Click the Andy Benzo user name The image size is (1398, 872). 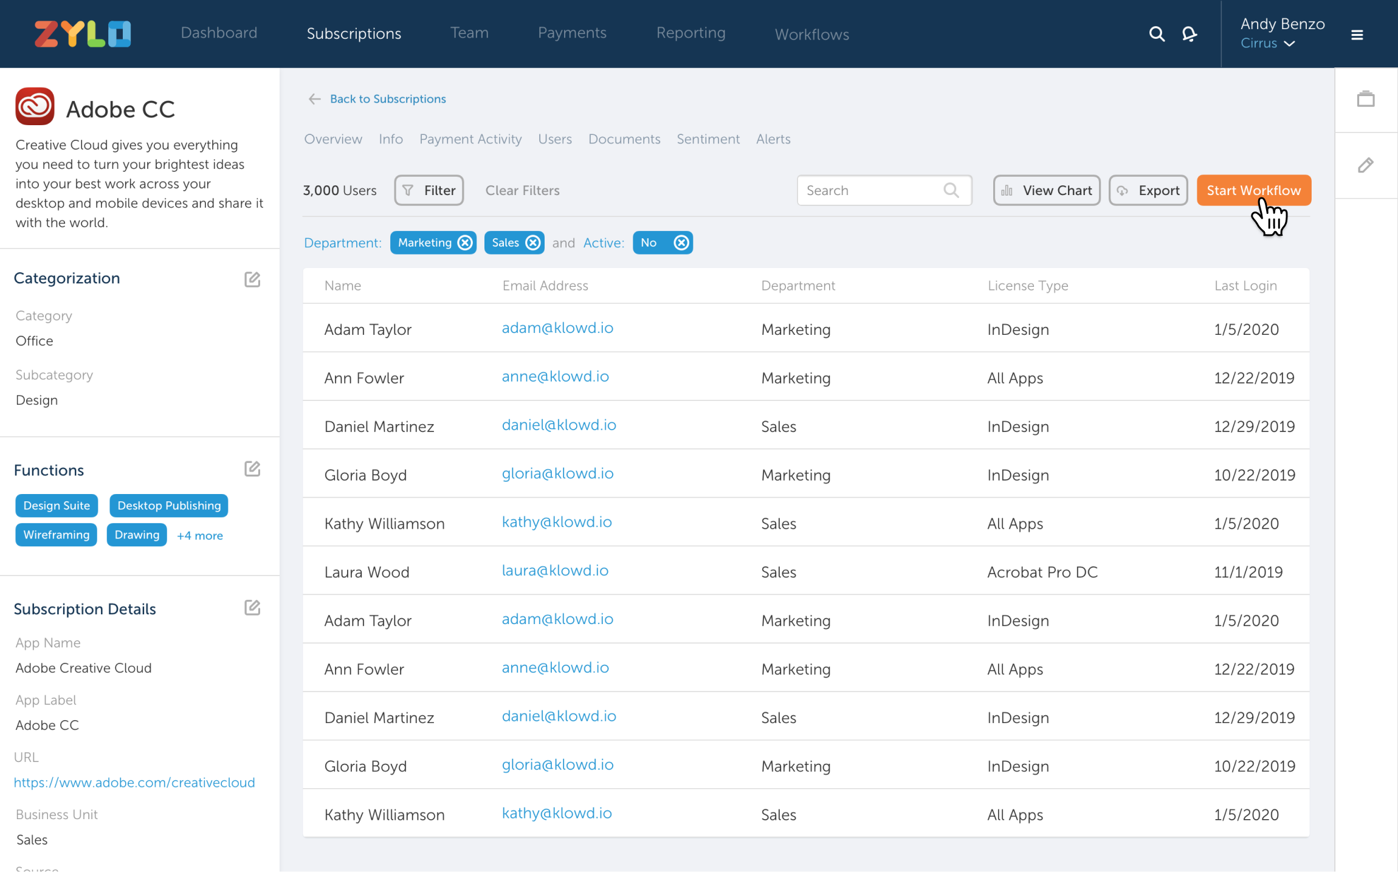coord(1283,24)
